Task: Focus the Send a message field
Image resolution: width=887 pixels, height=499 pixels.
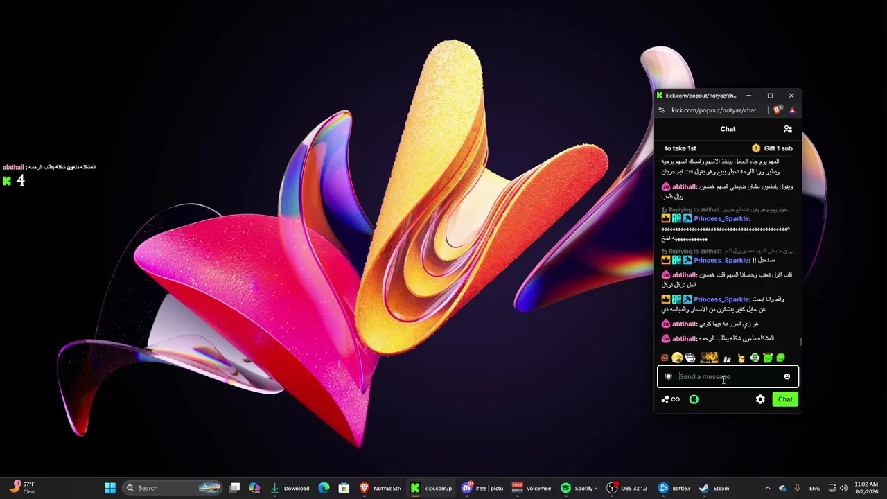Action: [728, 376]
